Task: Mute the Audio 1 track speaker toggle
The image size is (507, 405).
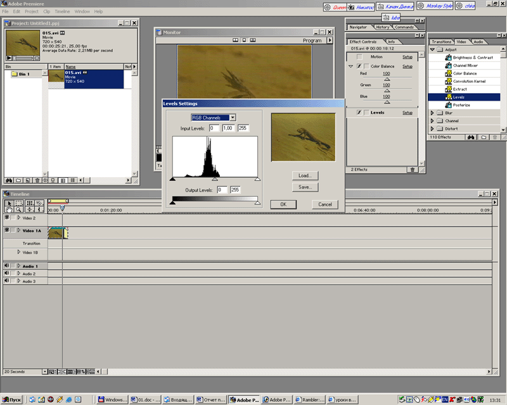Action: [7, 266]
